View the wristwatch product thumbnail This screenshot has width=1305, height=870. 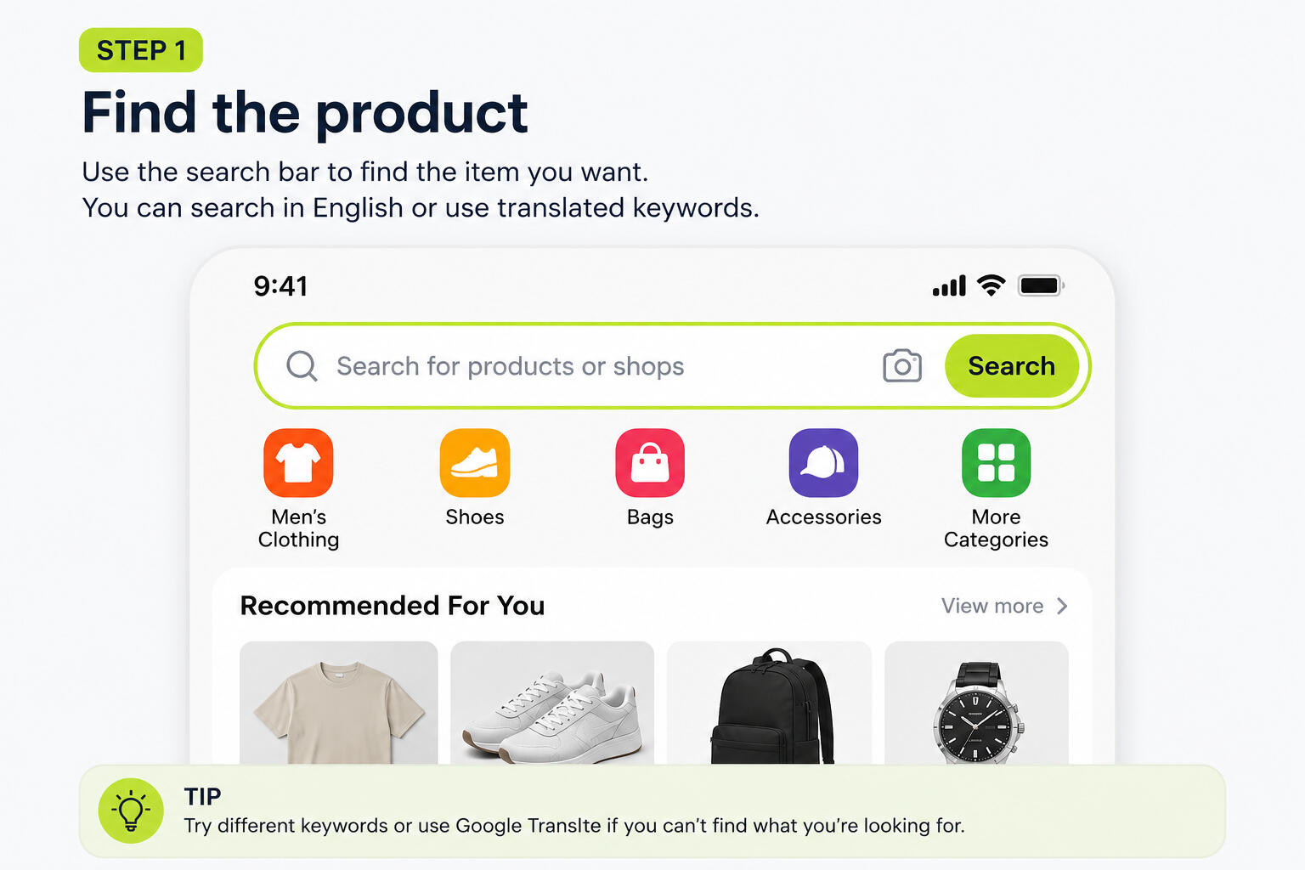coord(976,703)
